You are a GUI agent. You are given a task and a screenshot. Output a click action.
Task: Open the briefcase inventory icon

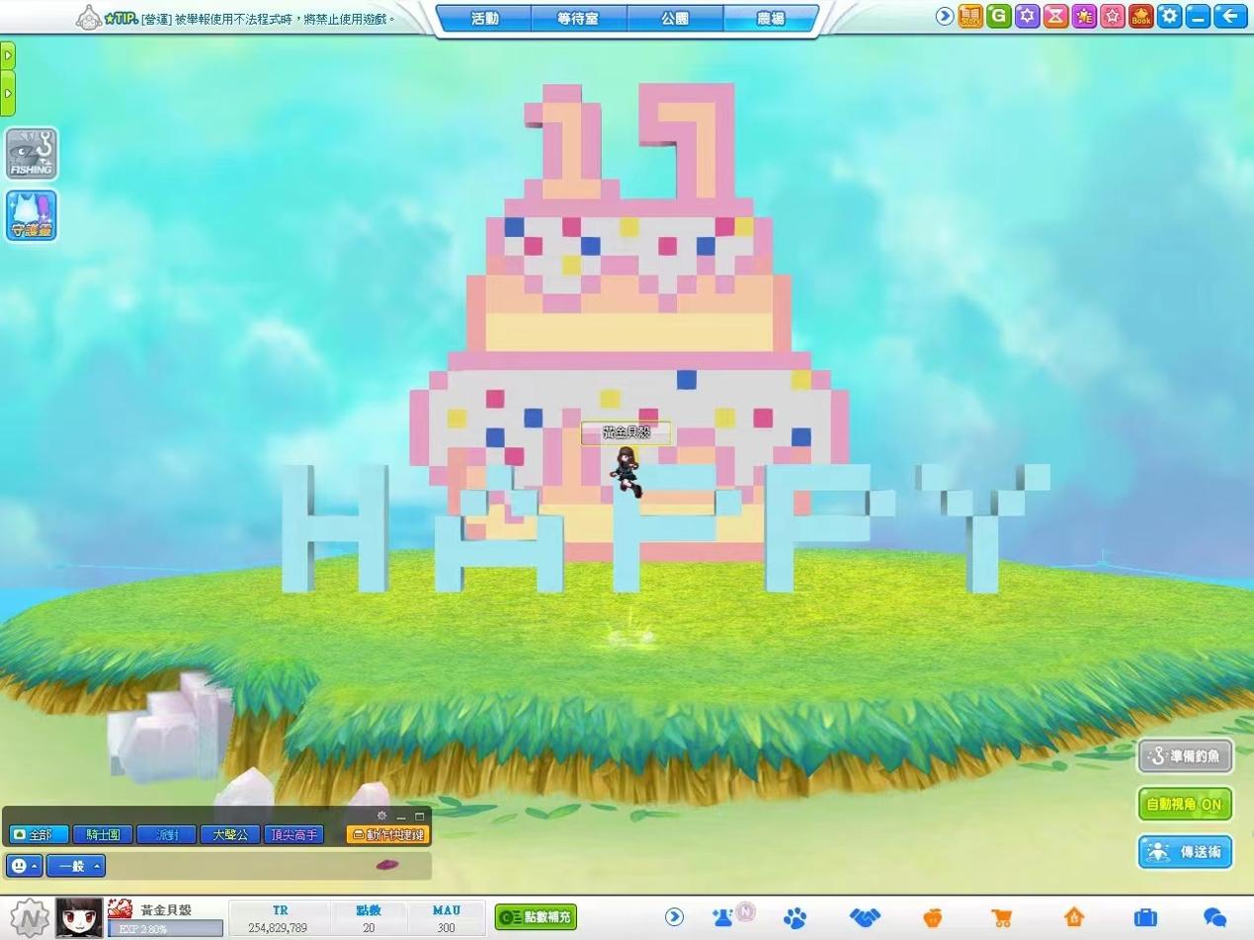(x=1145, y=917)
